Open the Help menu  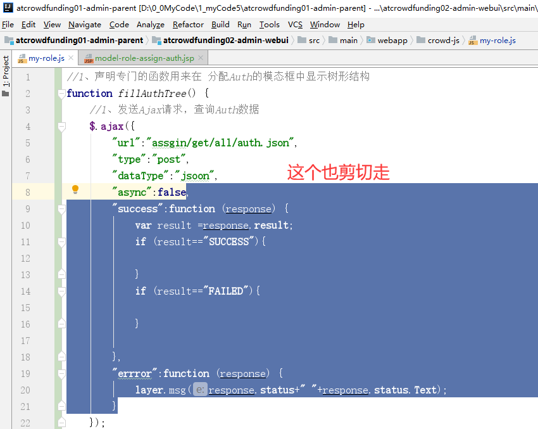tap(356, 25)
